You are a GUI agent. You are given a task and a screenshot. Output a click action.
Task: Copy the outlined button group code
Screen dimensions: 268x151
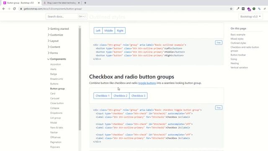click(x=219, y=43)
